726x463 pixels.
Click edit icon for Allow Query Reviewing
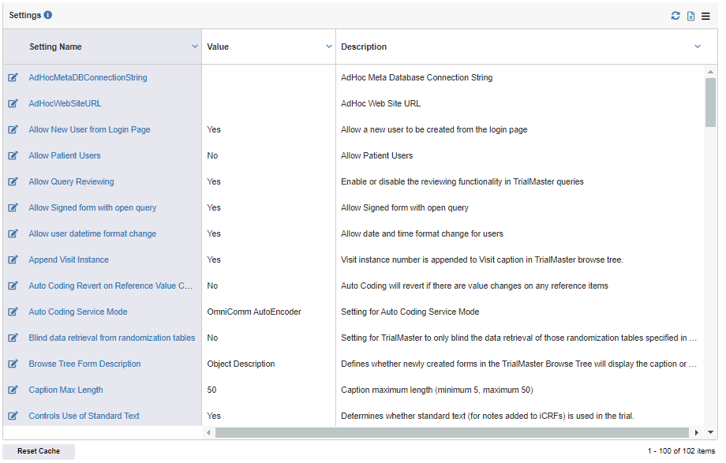(13, 181)
